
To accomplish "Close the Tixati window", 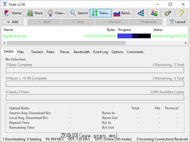I will click(x=183, y=4).
